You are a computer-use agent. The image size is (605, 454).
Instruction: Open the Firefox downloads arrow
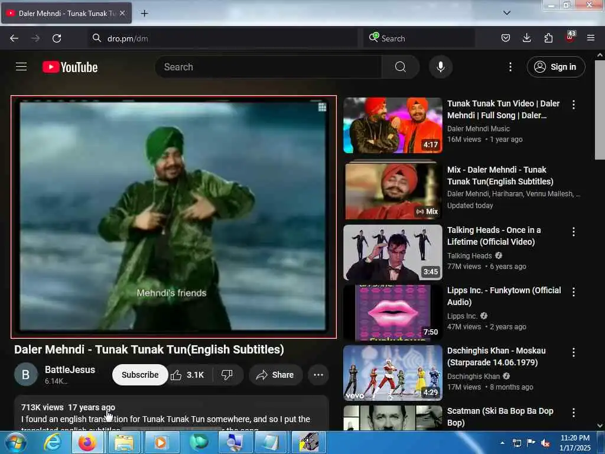point(526,38)
